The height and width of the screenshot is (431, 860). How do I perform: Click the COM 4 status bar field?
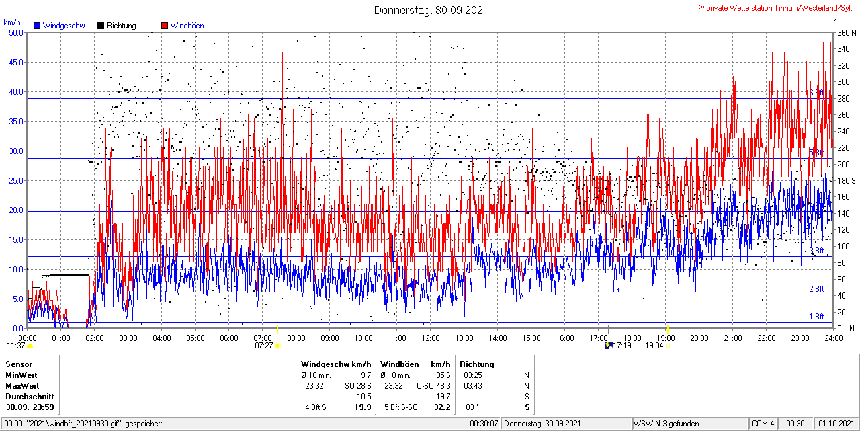(x=763, y=424)
